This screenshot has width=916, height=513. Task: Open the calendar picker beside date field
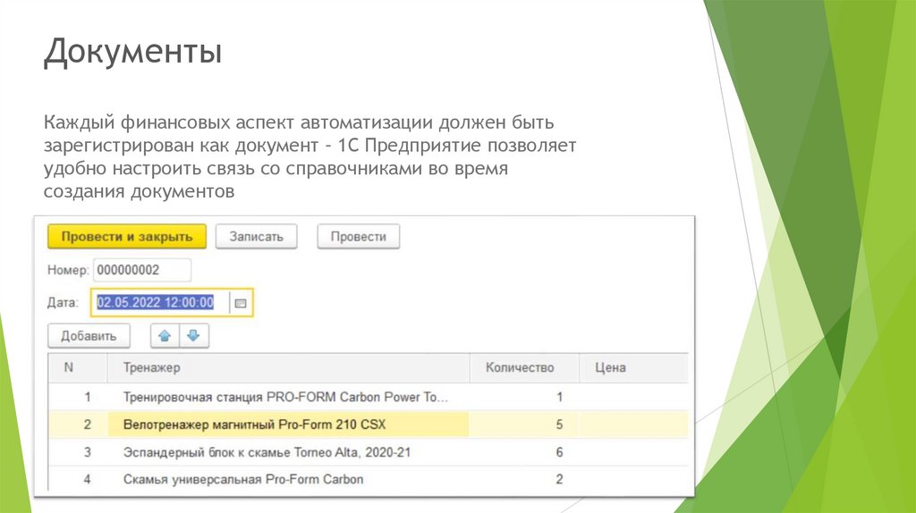(x=240, y=303)
